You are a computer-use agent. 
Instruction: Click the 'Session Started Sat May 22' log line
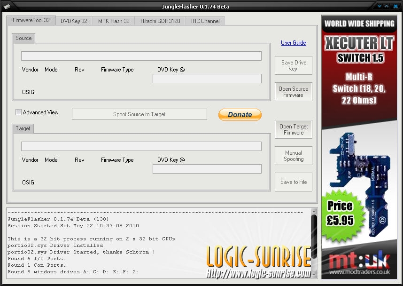click(x=73, y=226)
